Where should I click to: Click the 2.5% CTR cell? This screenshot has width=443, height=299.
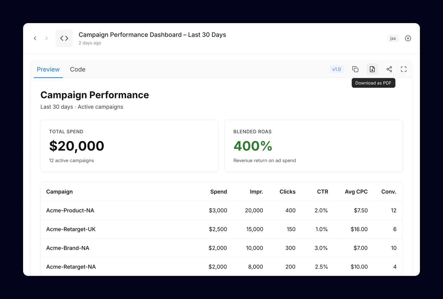tap(321, 267)
